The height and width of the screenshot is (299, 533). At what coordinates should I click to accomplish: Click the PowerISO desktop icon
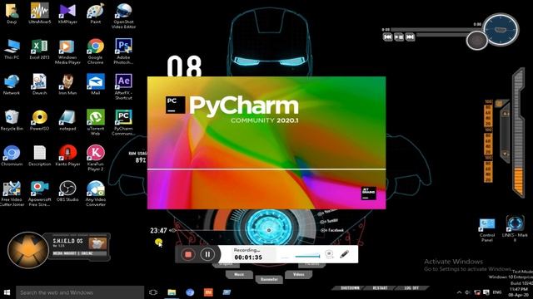pos(40,120)
